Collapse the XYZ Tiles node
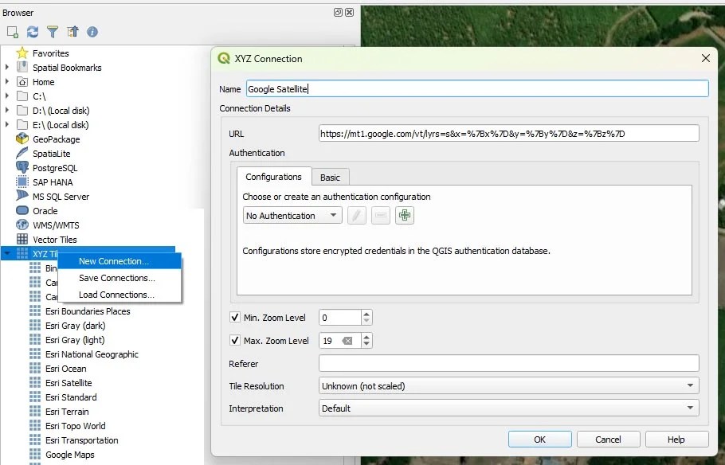This screenshot has width=725, height=465. pyautogui.click(x=7, y=254)
